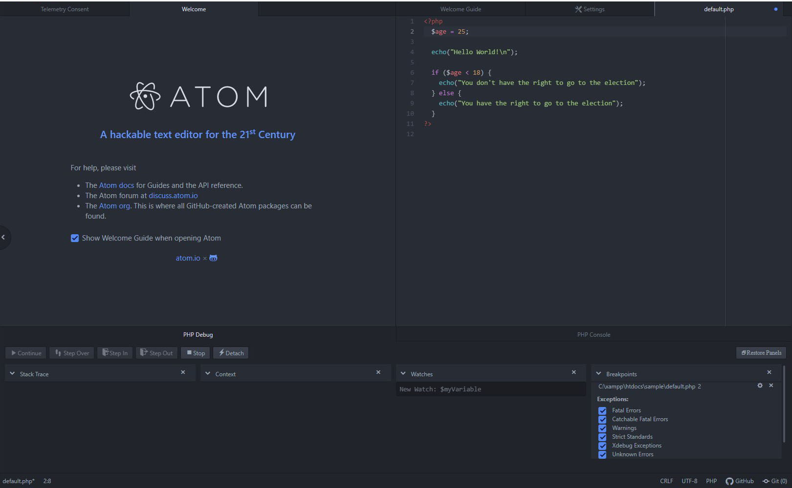Switch to Telemetry Consent tab
The image size is (792, 488).
tap(65, 9)
